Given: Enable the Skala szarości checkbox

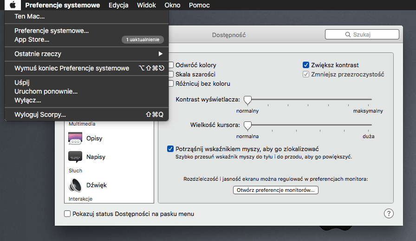Looking at the screenshot, I should (x=171, y=74).
